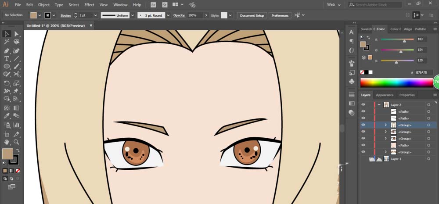This screenshot has width=439, height=204.
Task: Open the Uniform width profile dropdown
Action: click(x=133, y=15)
